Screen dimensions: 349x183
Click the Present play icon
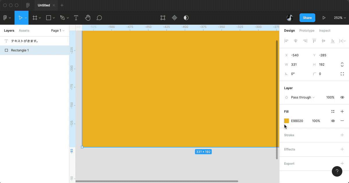tap(324, 18)
